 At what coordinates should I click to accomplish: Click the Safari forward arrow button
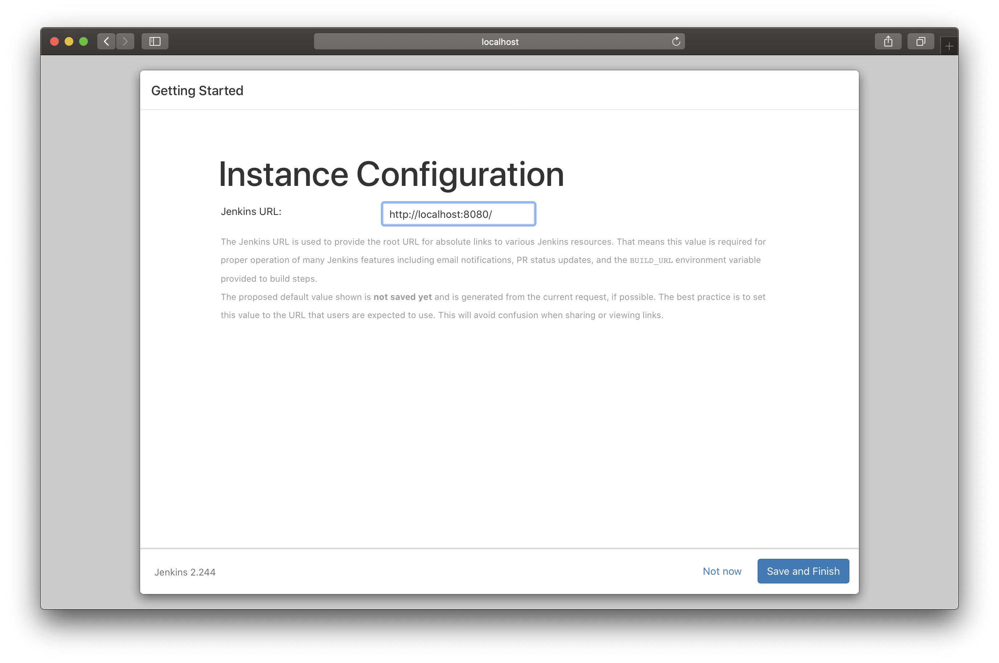(x=125, y=41)
